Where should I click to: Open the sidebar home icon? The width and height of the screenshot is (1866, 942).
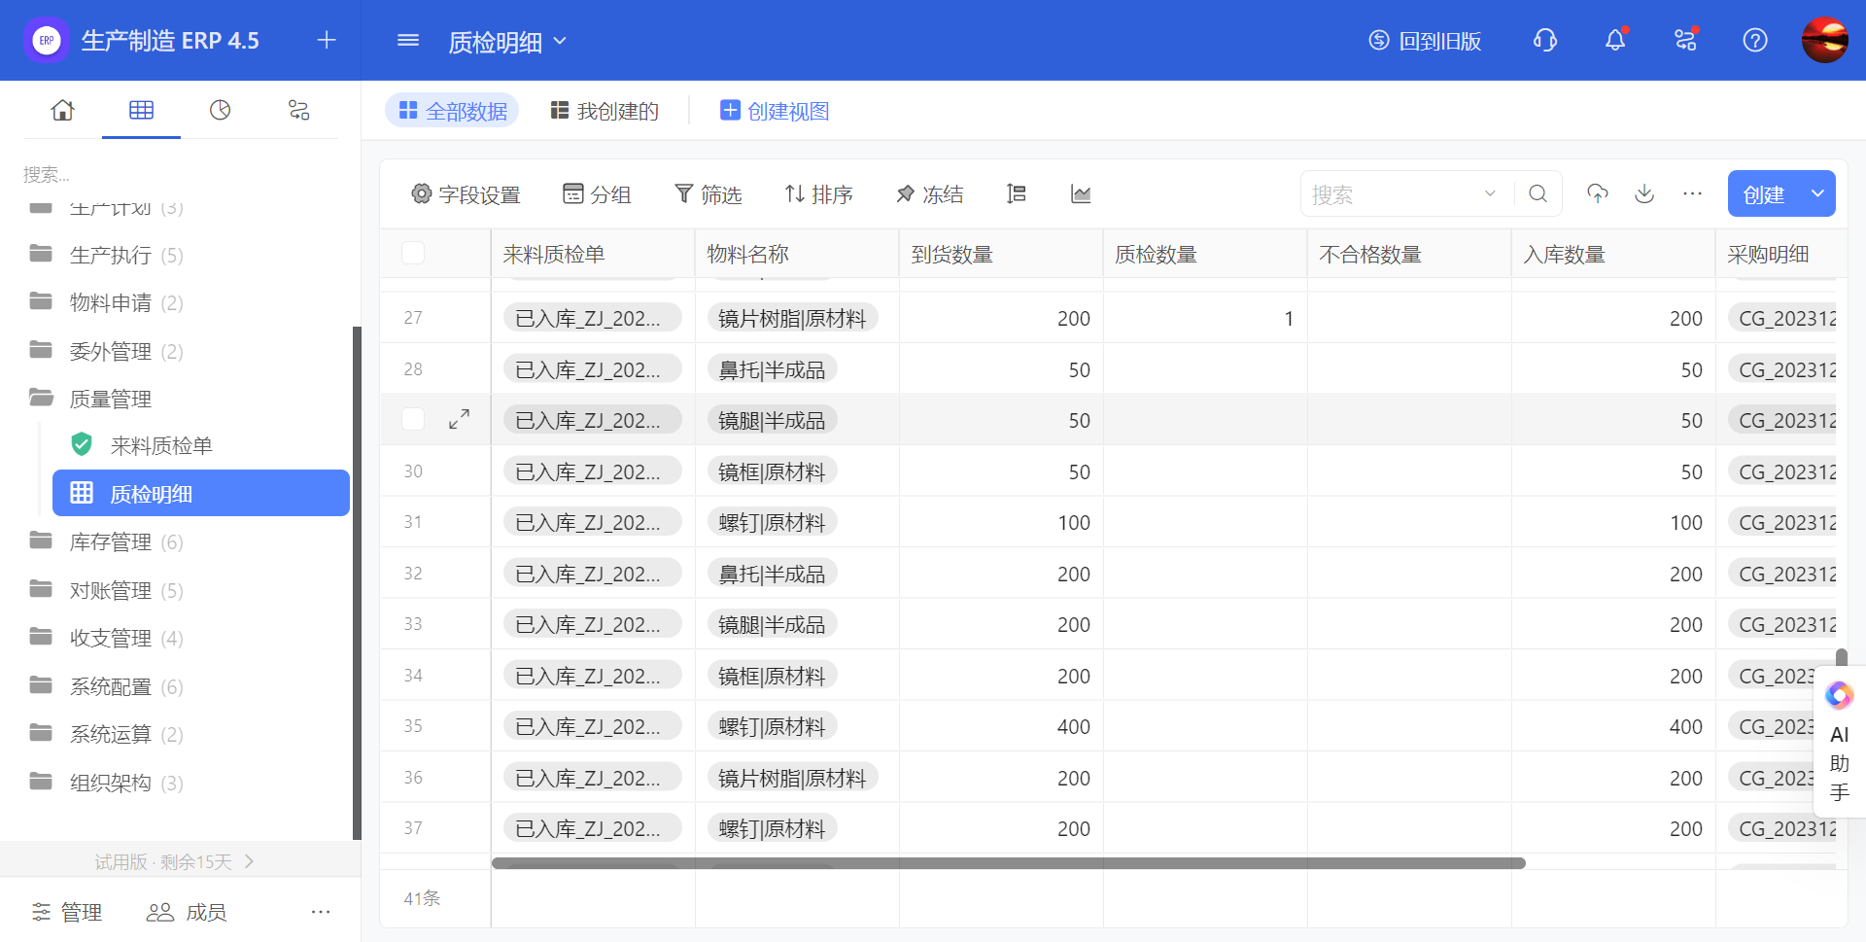(62, 111)
